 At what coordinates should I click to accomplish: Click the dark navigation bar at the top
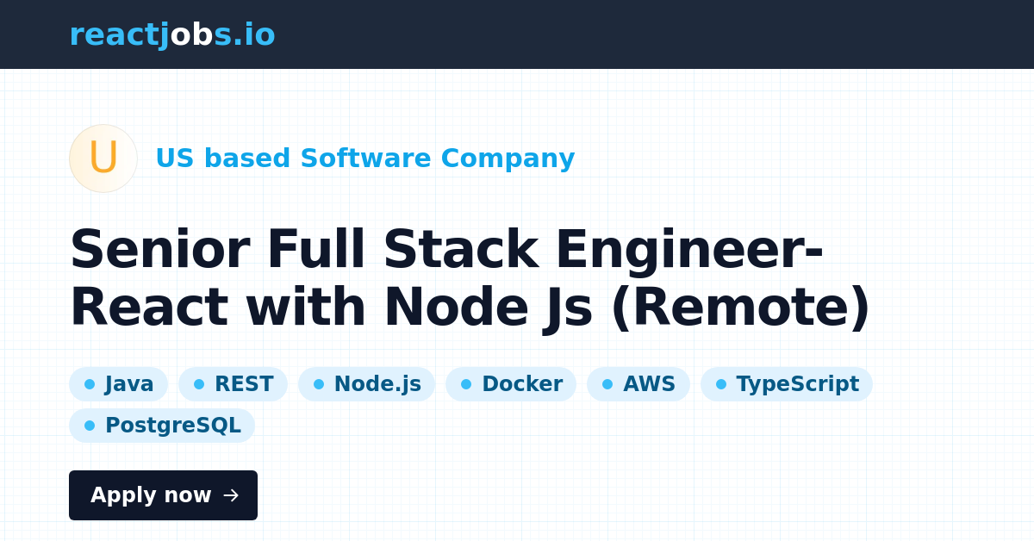coord(517,34)
